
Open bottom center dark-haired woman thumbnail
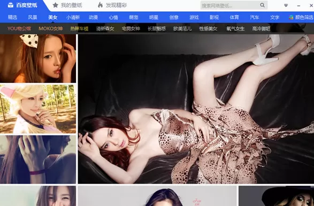tap(157, 196)
